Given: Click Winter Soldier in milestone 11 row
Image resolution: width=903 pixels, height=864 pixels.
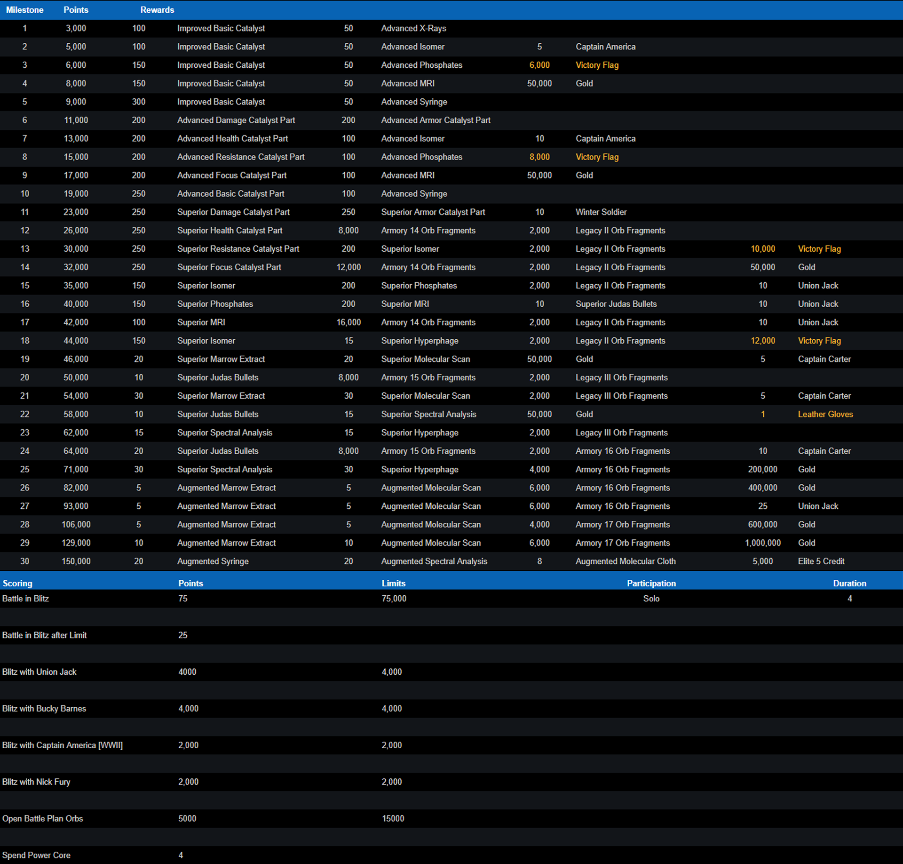Looking at the screenshot, I should (x=601, y=212).
